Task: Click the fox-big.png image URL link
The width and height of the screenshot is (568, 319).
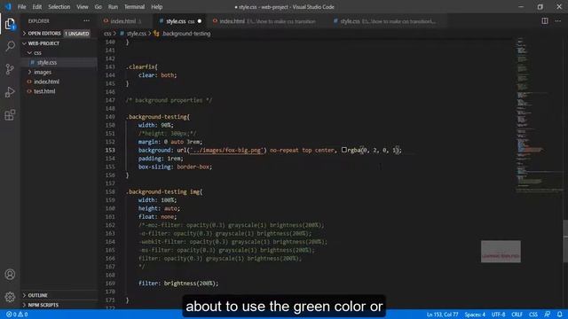Action: point(226,150)
